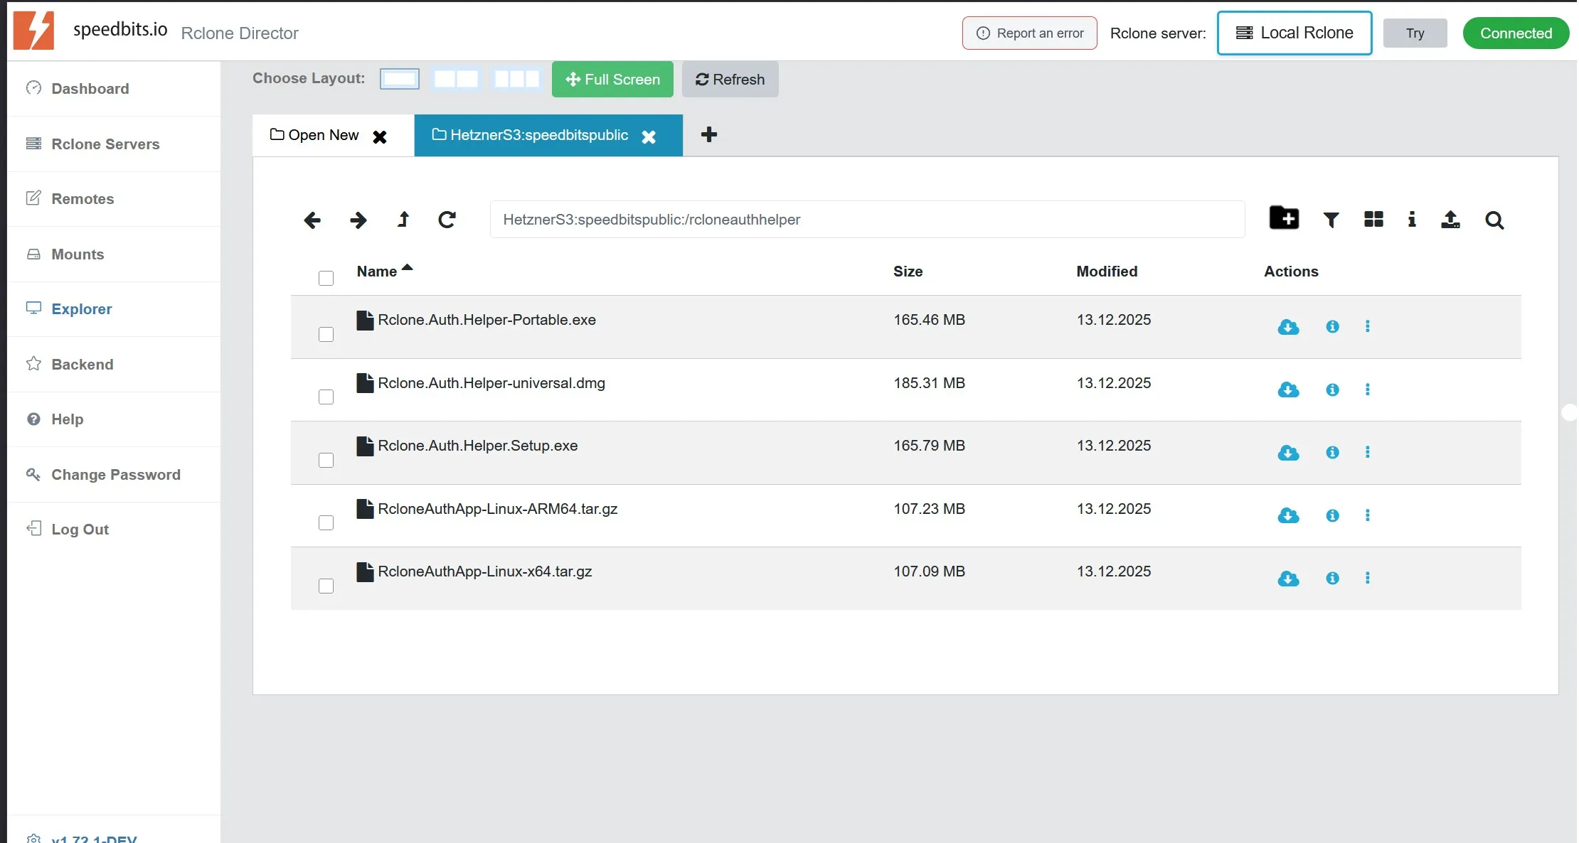Create a new folder with the folder-plus icon
The height and width of the screenshot is (843, 1579).
[x=1284, y=218]
